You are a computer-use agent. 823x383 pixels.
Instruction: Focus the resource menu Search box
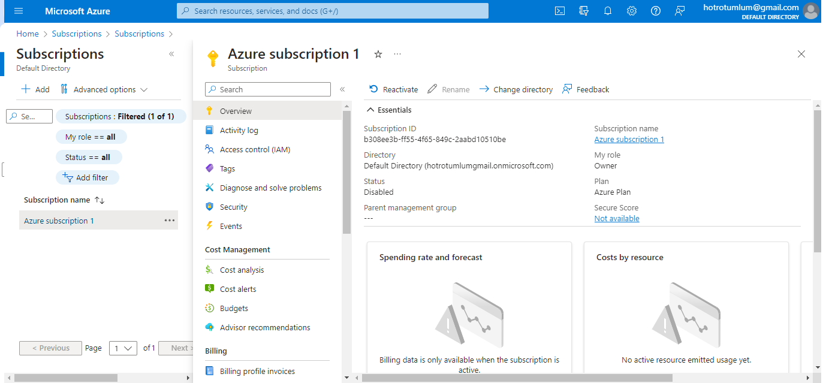click(268, 89)
